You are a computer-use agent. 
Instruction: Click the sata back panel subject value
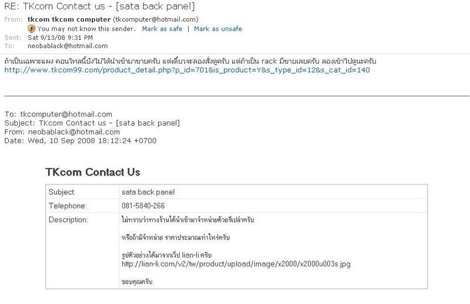[x=148, y=192]
